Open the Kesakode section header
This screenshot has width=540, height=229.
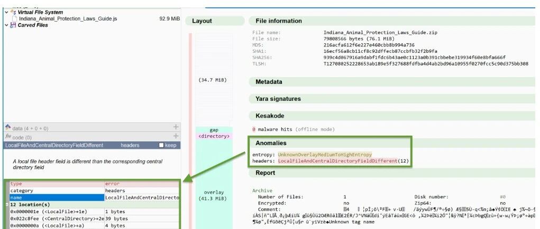click(392, 116)
